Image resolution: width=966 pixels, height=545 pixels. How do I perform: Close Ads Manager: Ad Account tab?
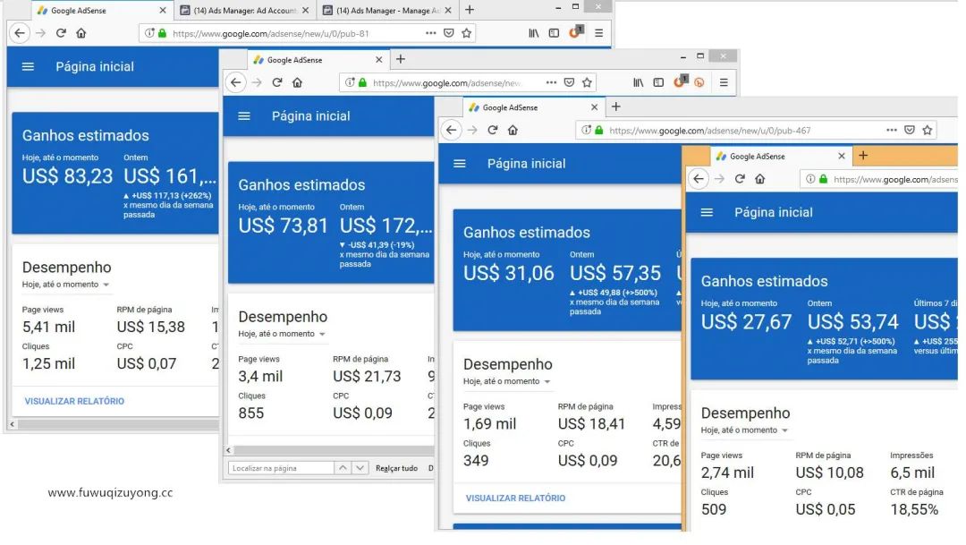[x=305, y=11]
